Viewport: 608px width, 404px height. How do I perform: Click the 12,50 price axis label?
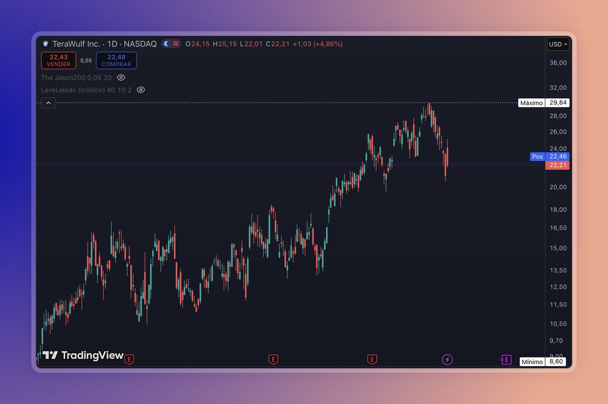[x=558, y=287]
